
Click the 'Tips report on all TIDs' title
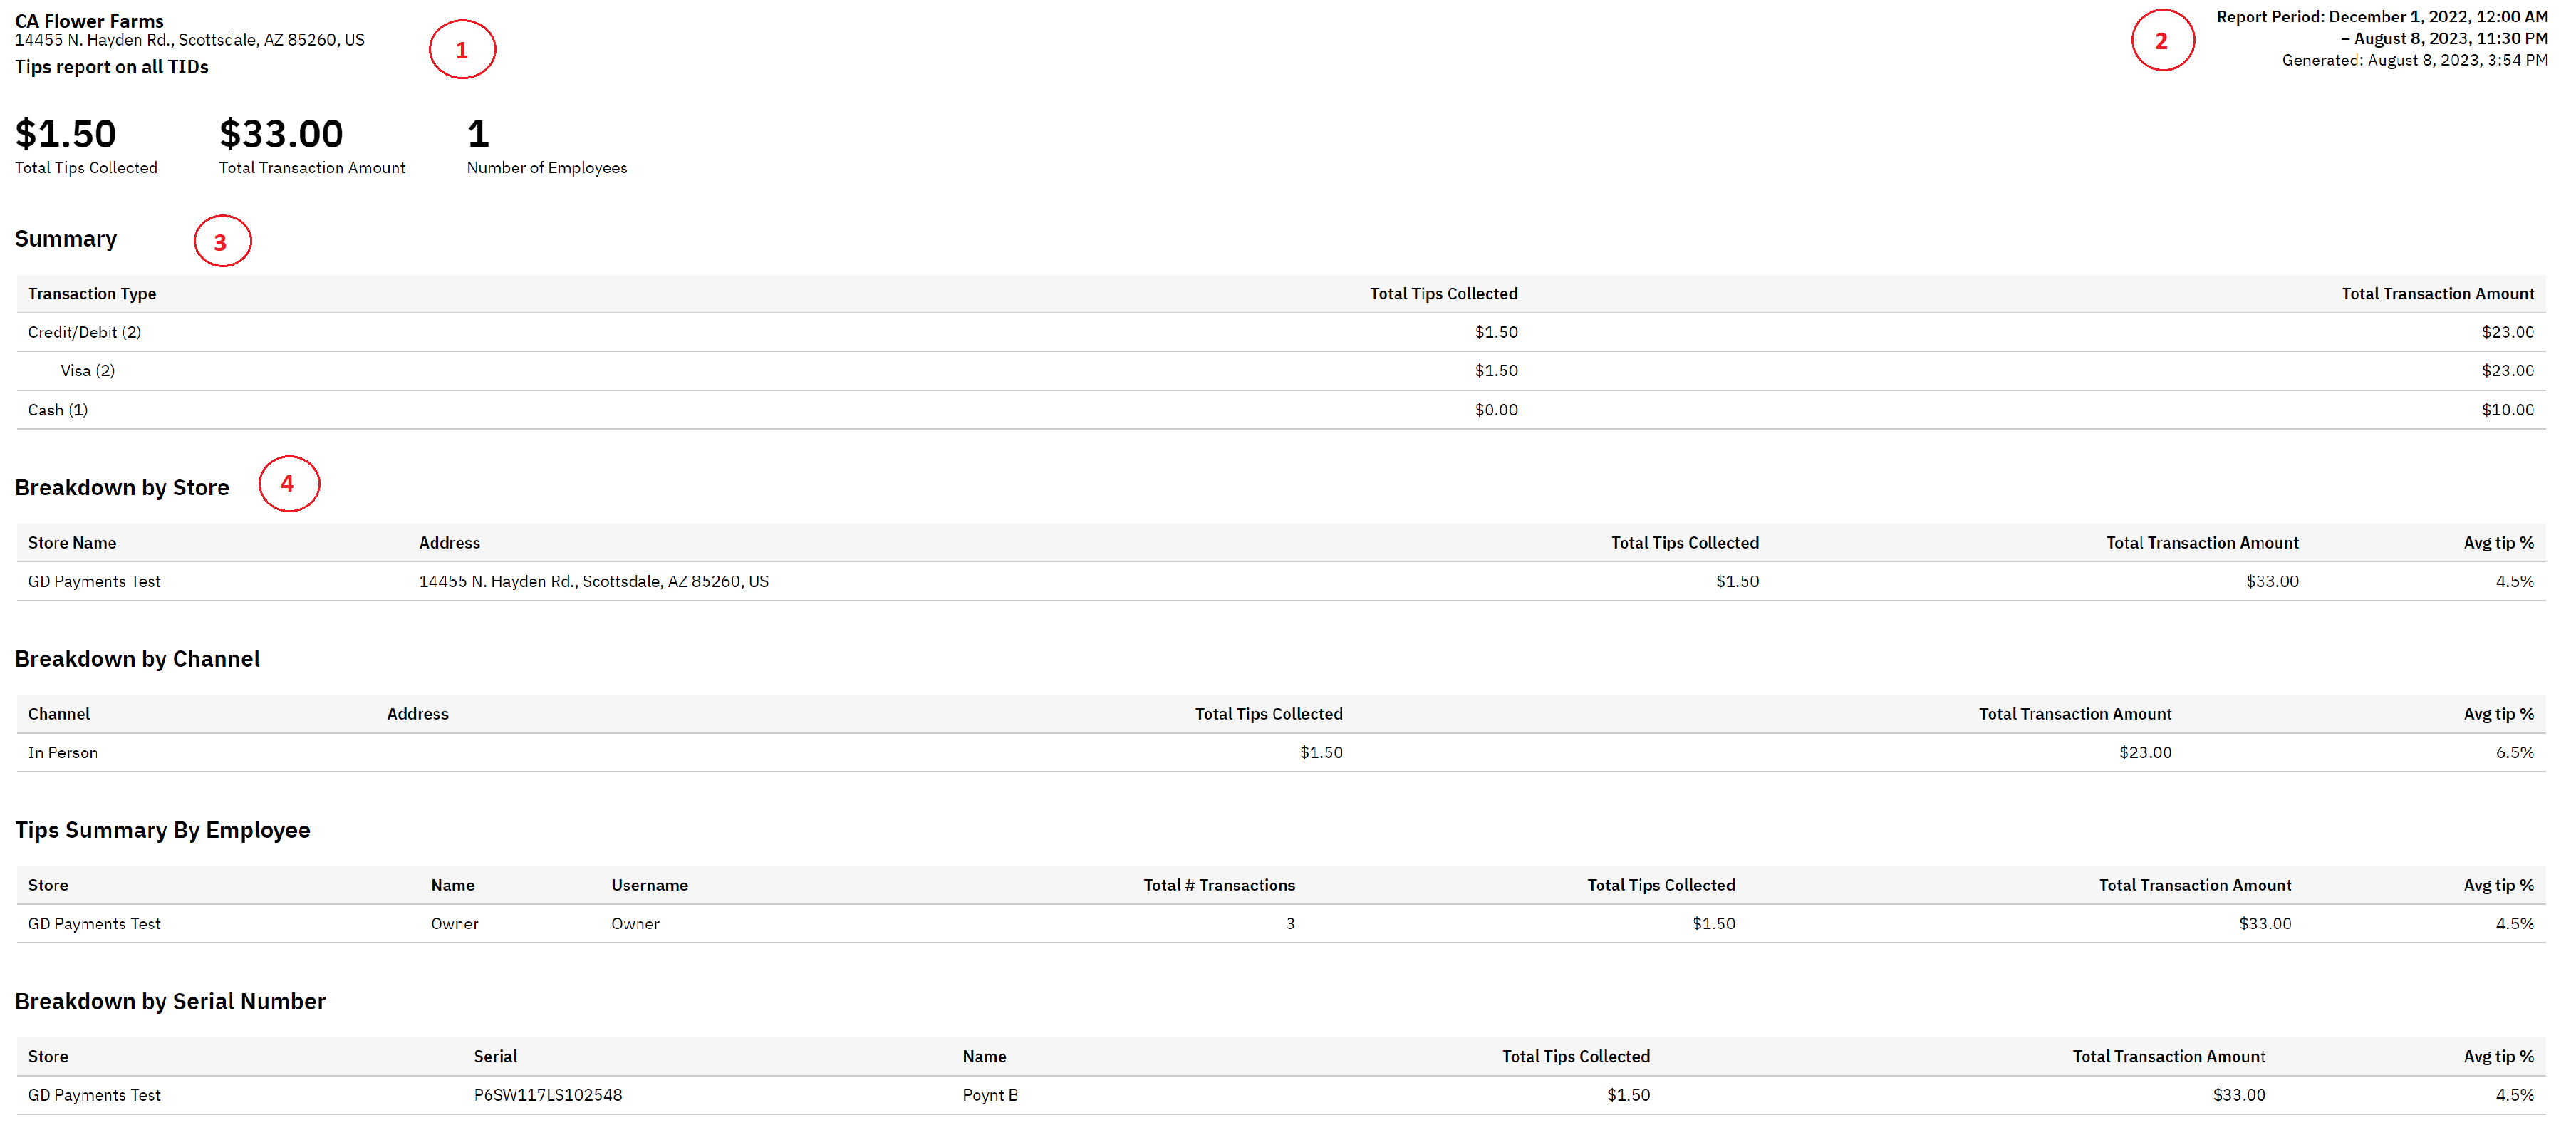click(111, 67)
